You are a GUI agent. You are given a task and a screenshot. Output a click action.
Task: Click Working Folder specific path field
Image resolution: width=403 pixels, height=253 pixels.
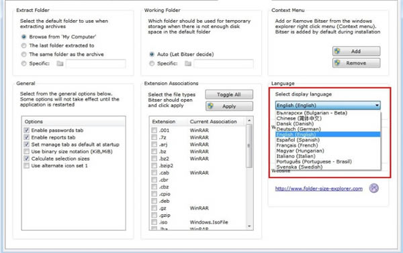pos(224,64)
